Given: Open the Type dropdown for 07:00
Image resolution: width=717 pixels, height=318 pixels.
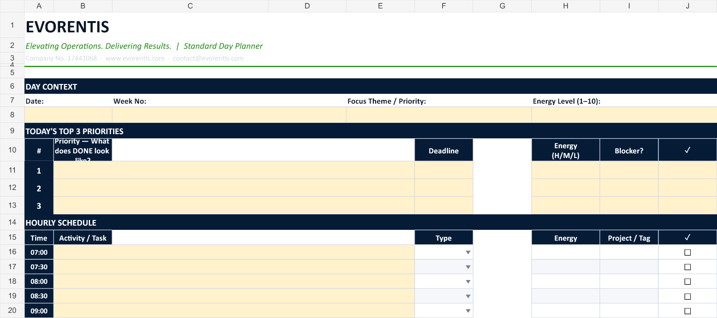Looking at the screenshot, I should click(468, 252).
